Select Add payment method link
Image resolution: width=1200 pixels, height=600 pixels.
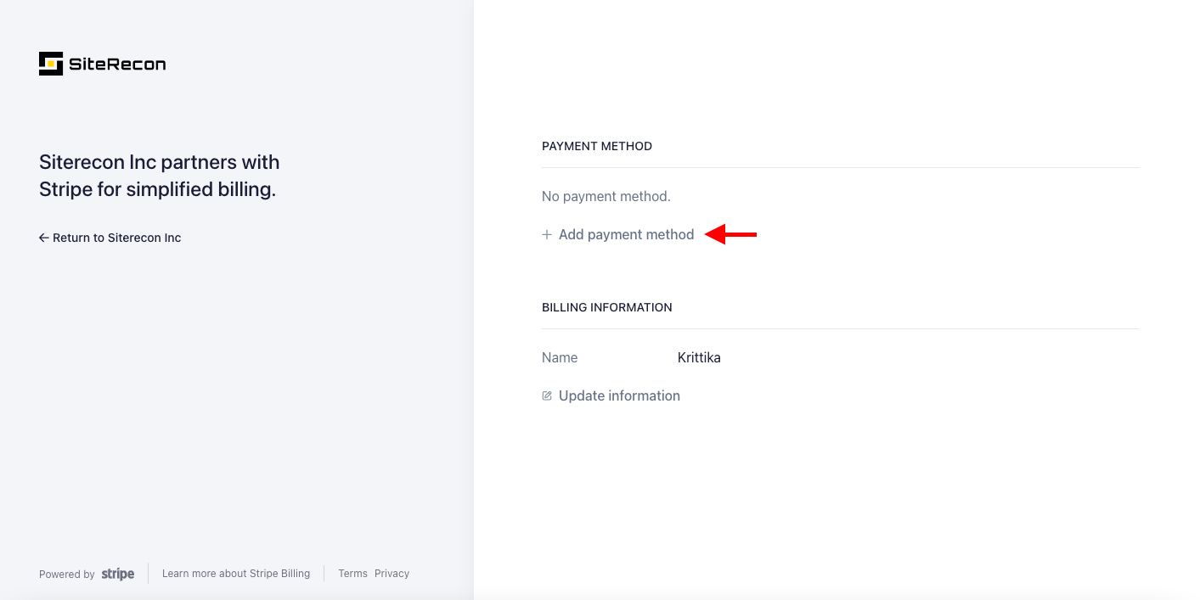(626, 234)
